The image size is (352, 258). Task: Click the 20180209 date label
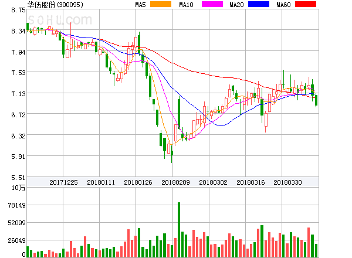(x=175, y=182)
